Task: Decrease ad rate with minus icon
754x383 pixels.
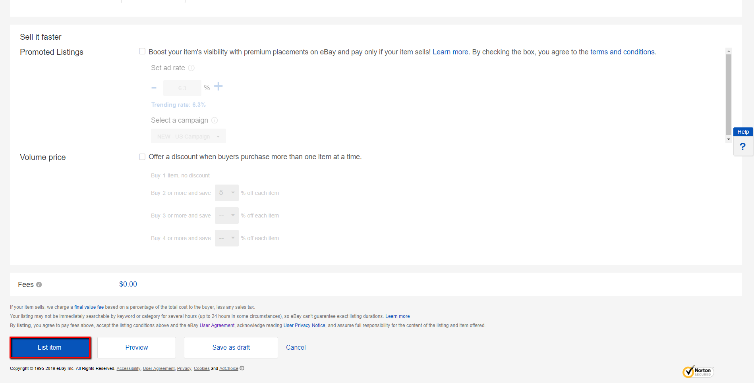Action: (x=154, y=88)
